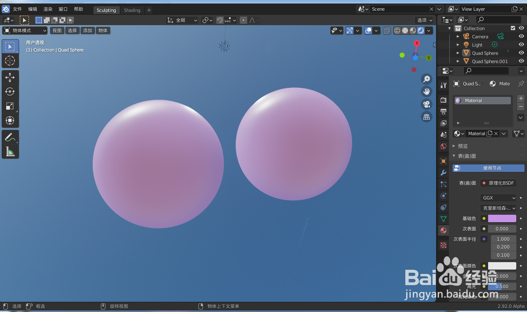
Task: Add a new workspace tab plus button
Action: tap(149, 10)
